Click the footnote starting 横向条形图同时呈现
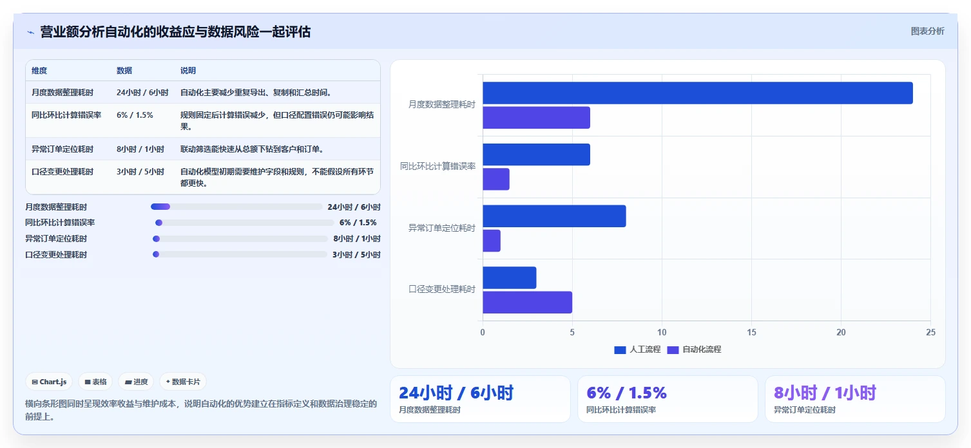Screen dimensions: 971x448 (x=201, y=410)
